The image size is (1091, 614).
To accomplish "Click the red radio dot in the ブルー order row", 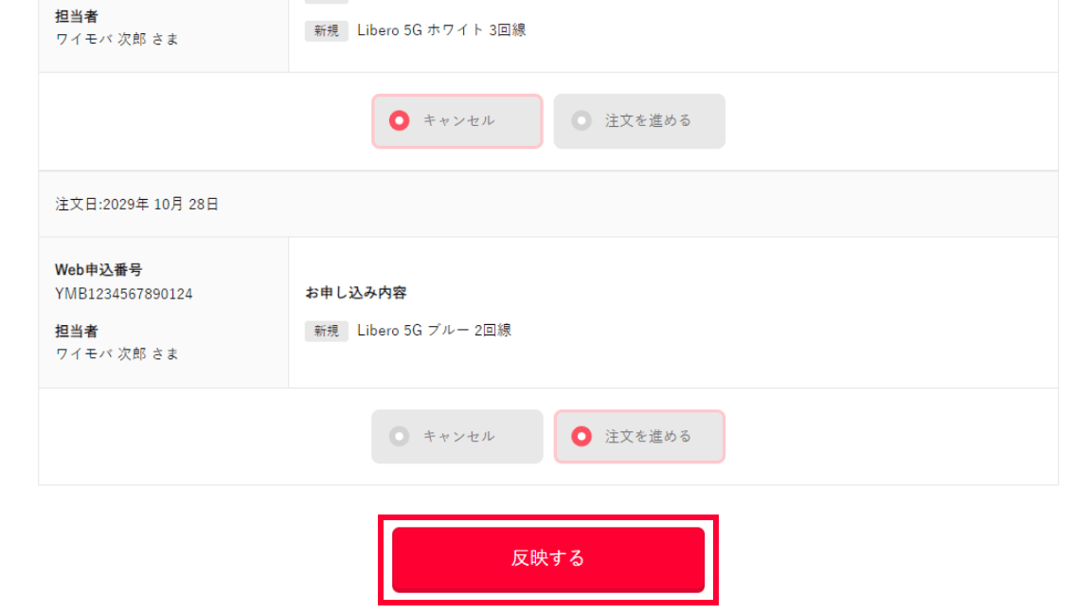I will tap(582, 437).
